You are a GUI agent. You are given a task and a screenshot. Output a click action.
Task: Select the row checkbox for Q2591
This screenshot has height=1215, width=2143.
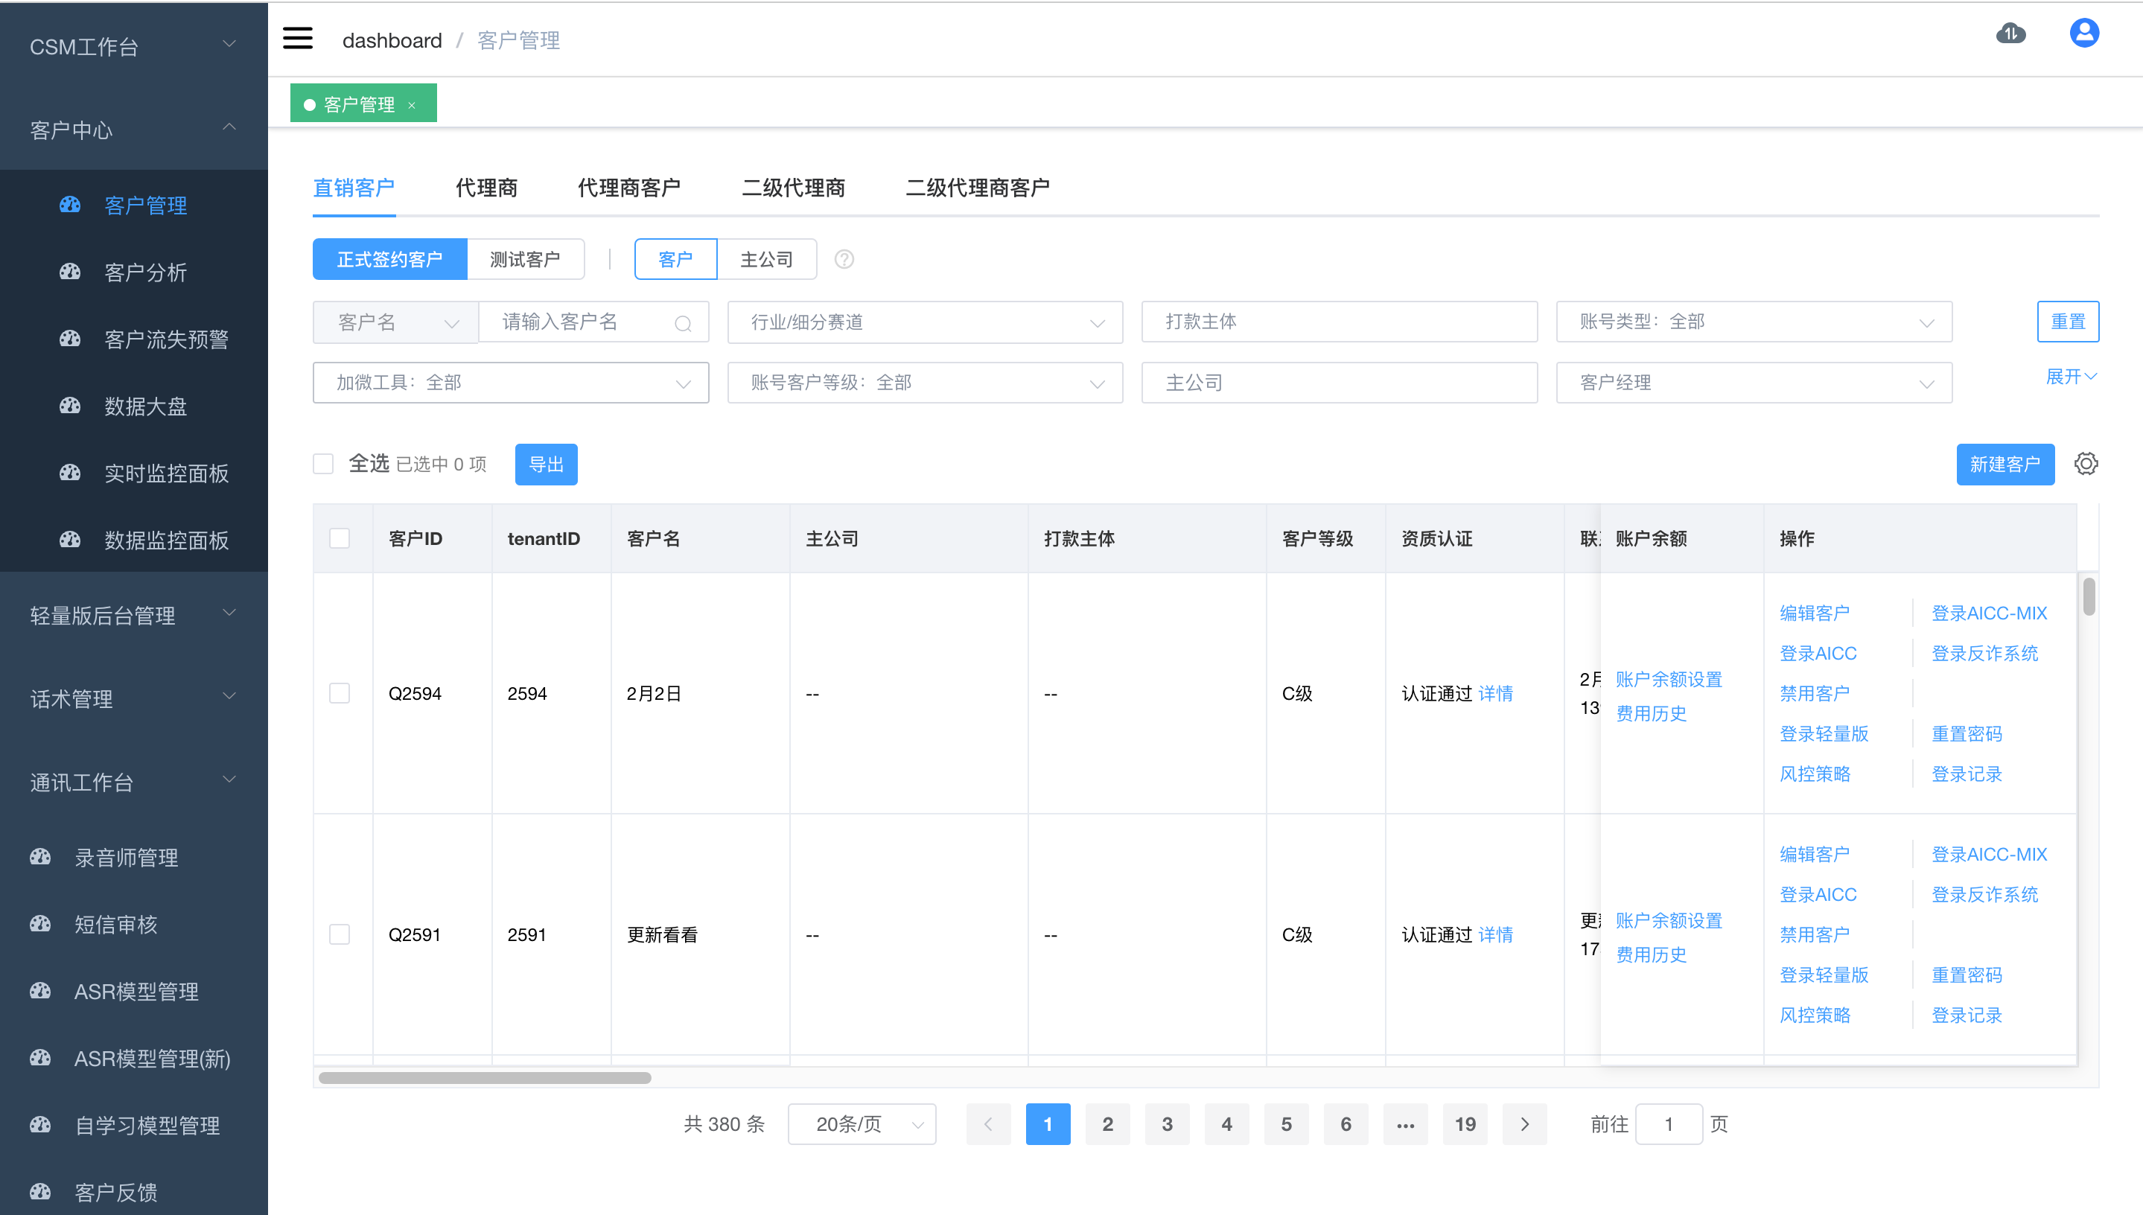click(340, 934)
